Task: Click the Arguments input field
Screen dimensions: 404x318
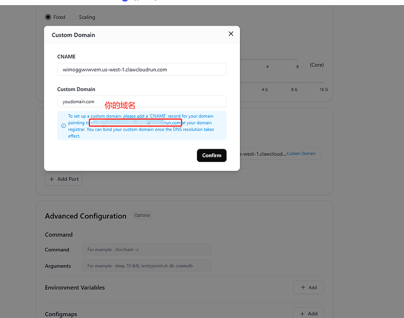Action: (x=147, y=266)
